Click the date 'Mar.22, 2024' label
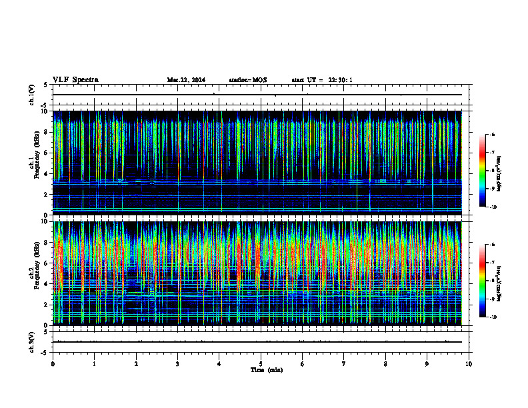Image resolution: width=528 pixels, height=408 pixels. click(x=186, y=80)
